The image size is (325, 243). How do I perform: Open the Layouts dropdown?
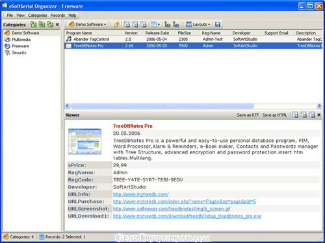pyautogui.click(x=198, y=25)
